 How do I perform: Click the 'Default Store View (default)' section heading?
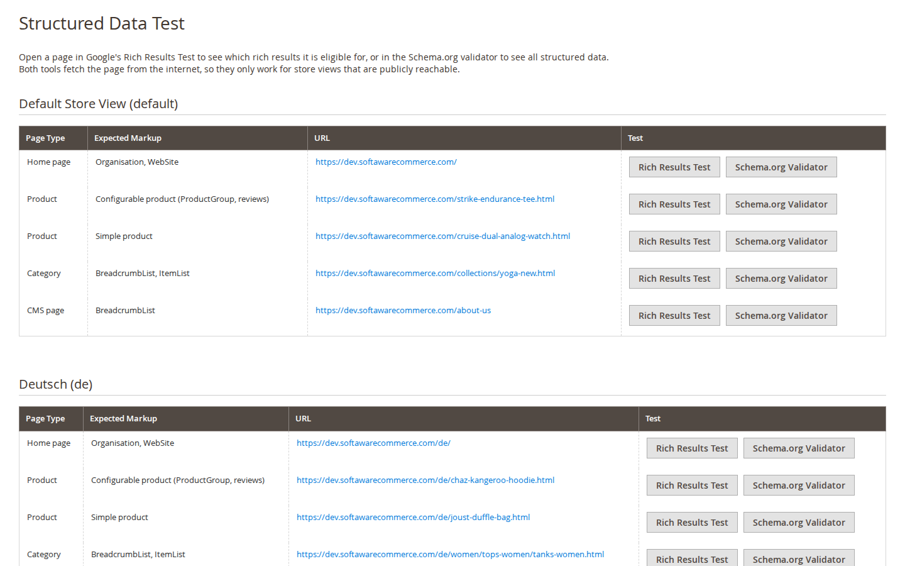pyautogui.click(x=99, y=104)
